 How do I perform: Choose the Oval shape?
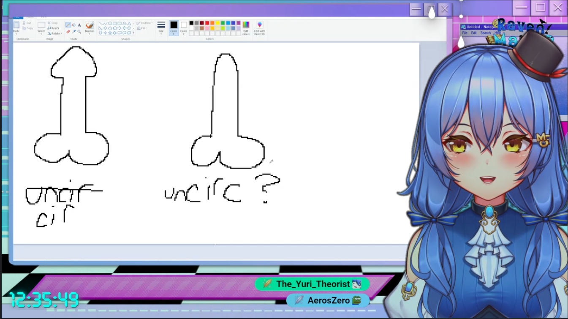(110, 24)
